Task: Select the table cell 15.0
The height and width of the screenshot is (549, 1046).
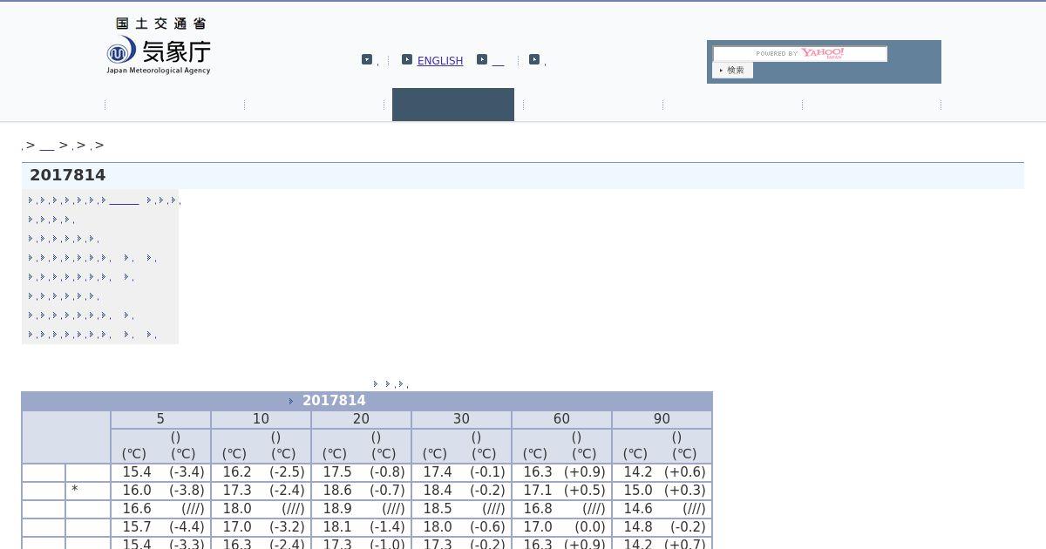Action: [638, 491]
